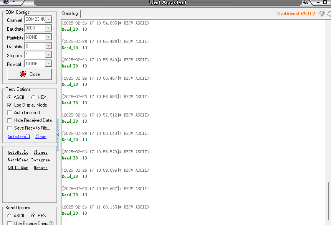Click the data log vertical scrollbar thumb
This screenshot has width=331, height=225.
(328, 201)
